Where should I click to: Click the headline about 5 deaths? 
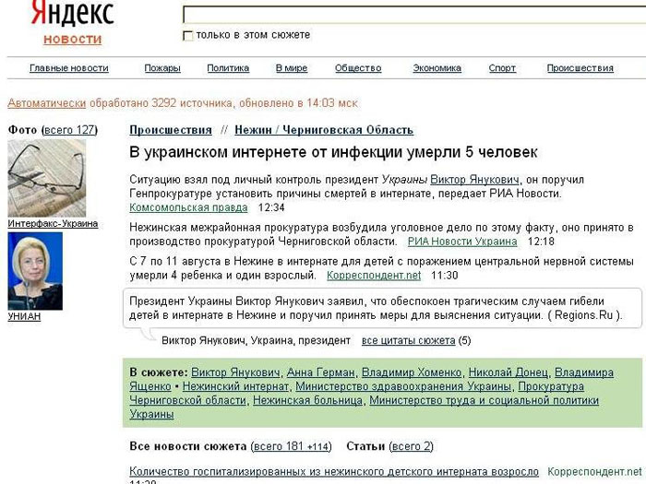coord(333,152)
